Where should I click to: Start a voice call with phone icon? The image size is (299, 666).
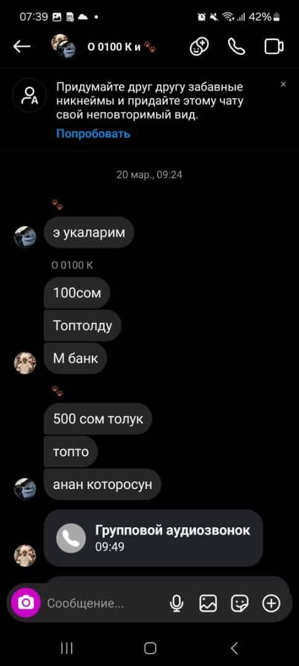[x=237, y=47]
